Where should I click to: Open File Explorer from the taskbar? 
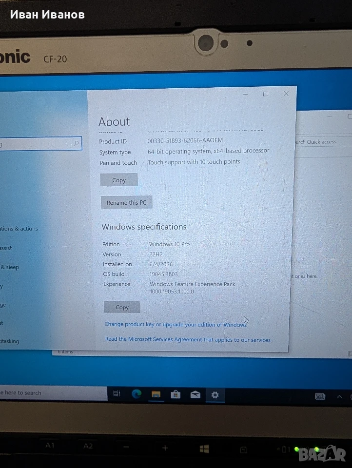156,394
